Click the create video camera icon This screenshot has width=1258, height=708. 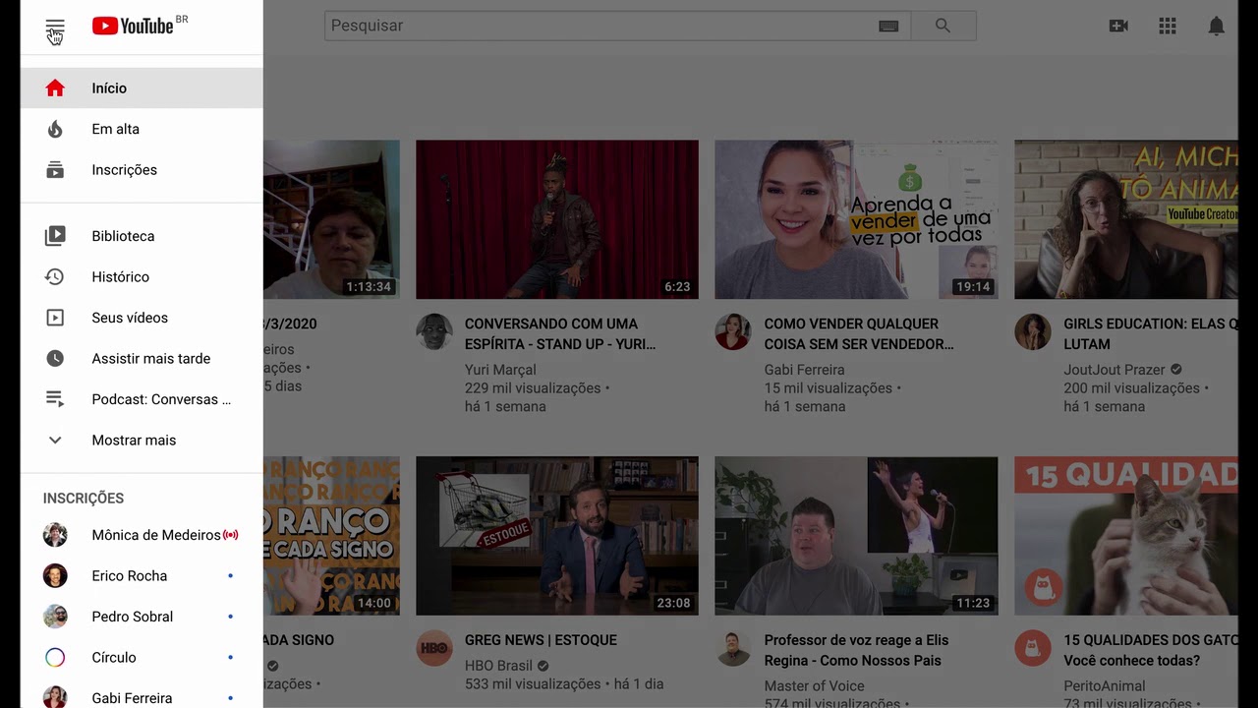[x=1118, y=27]
